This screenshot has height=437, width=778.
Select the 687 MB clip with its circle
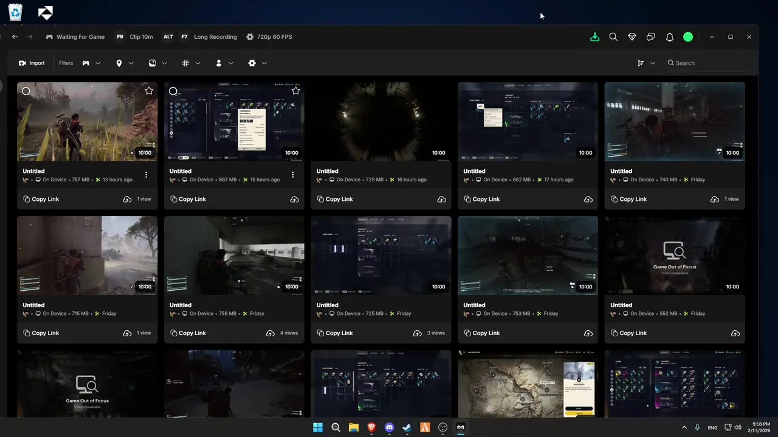click(x=173, y=91)
